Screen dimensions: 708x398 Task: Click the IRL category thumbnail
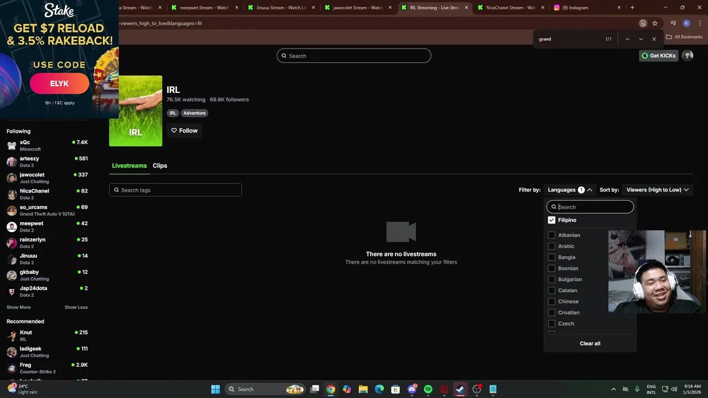(136, 111)
